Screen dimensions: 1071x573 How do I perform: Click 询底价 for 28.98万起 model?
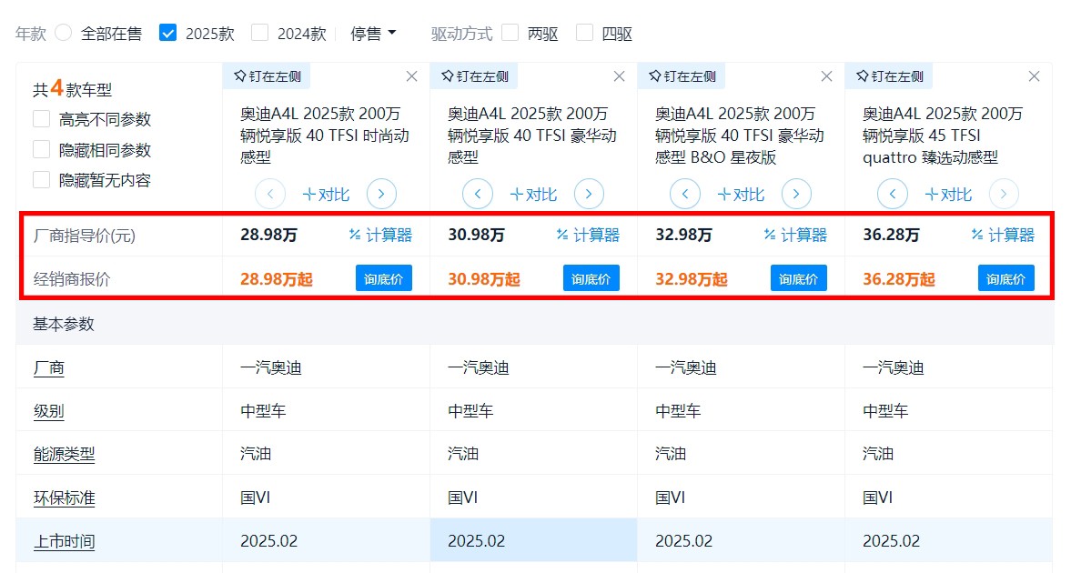point(384,278)
